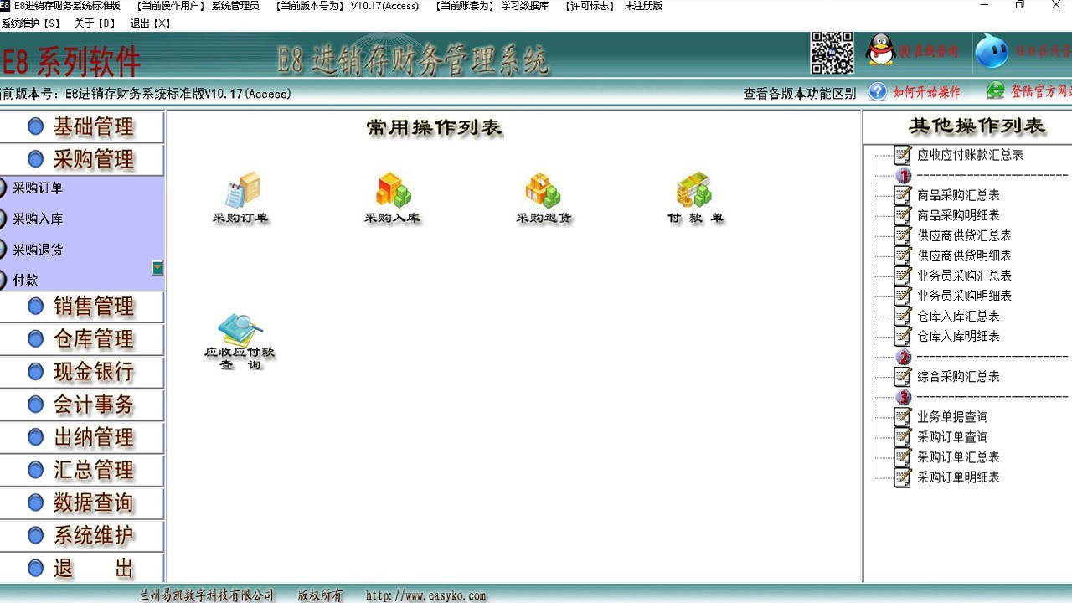The image size is (1072, 603).
Task: Launch the 采购退货 icon
Action: [543, 193]
